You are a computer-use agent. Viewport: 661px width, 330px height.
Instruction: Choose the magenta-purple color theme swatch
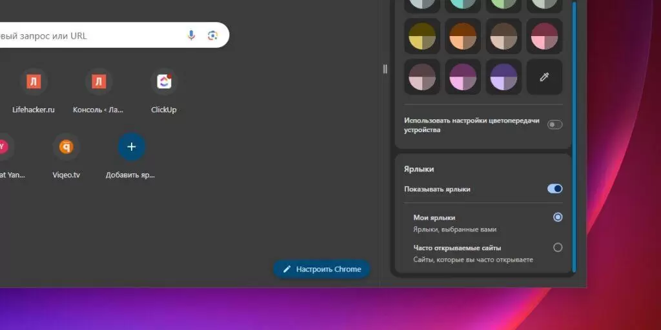(463, 77)
